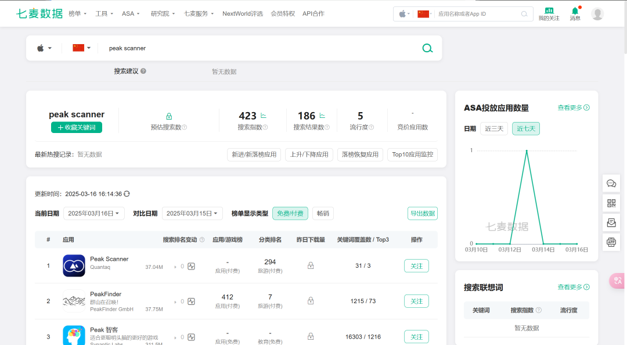Click the refresh icon next to update time
Screen dimensions: 627x345
click(127, 194)
